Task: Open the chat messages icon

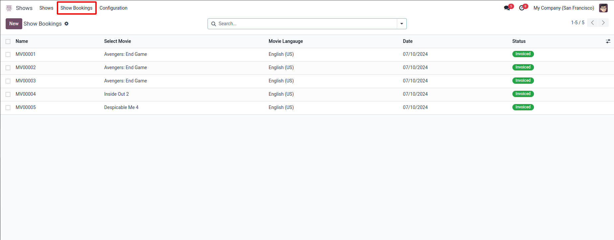Action: (x=507, y=8)
